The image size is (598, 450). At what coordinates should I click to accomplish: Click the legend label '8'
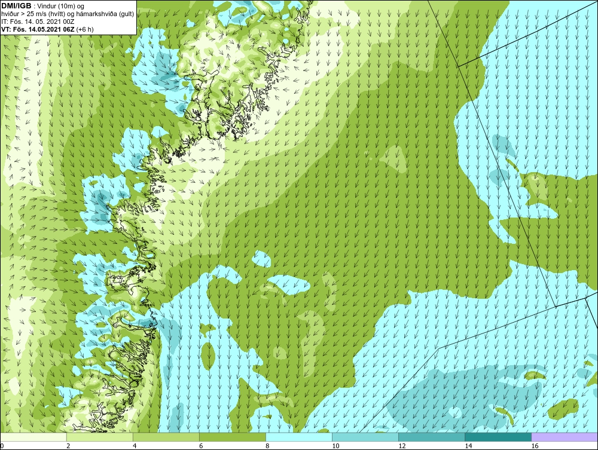pos(267,446)
